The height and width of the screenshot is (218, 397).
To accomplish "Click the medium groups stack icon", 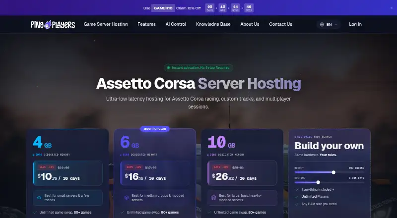I will [x=127, y=198].
